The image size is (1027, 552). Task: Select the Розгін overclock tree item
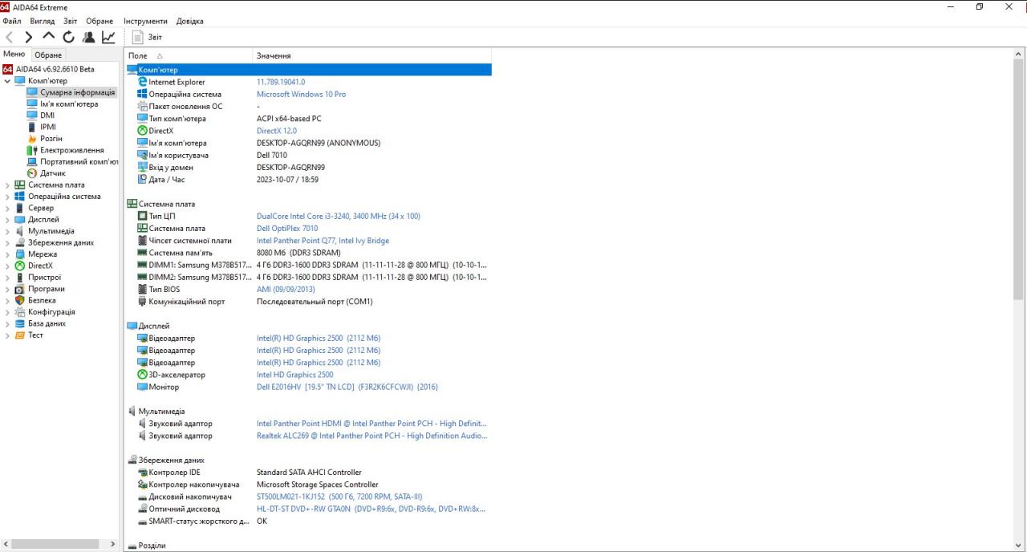[51, 139]
